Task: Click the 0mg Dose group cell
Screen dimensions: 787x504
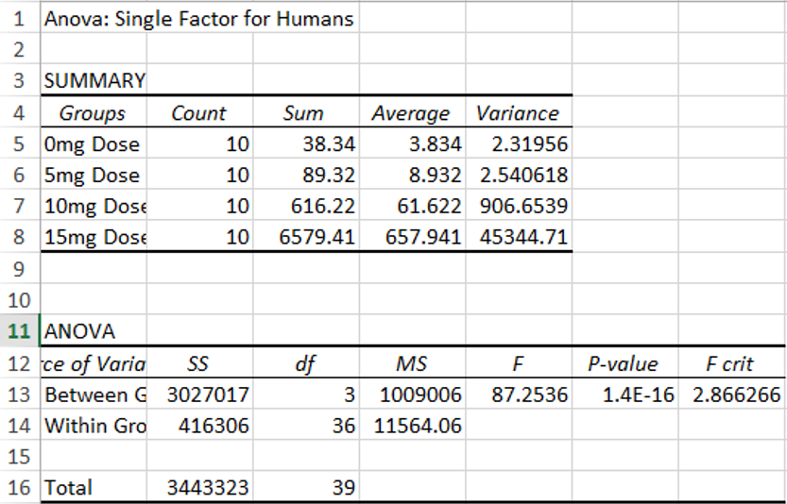Action: [93, 144]
